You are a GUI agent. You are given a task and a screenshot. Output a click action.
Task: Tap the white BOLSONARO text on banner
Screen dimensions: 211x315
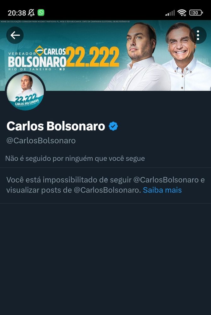[37, 61]
